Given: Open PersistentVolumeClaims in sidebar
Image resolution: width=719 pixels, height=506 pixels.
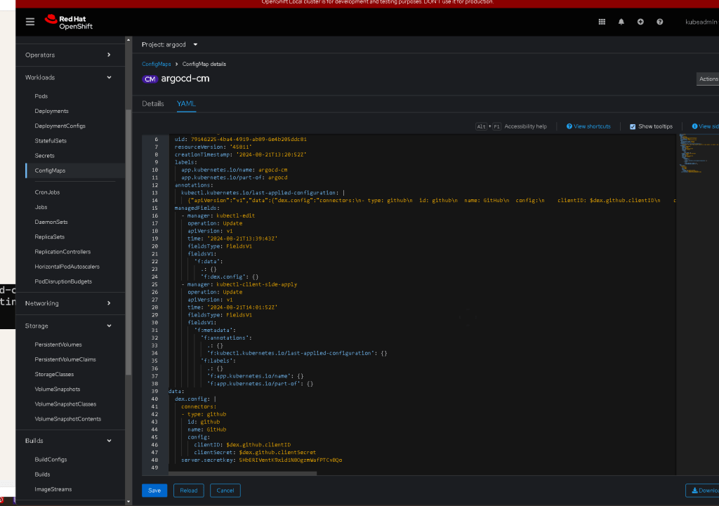Looking at the screenshot, I should (x=65, y=360).
